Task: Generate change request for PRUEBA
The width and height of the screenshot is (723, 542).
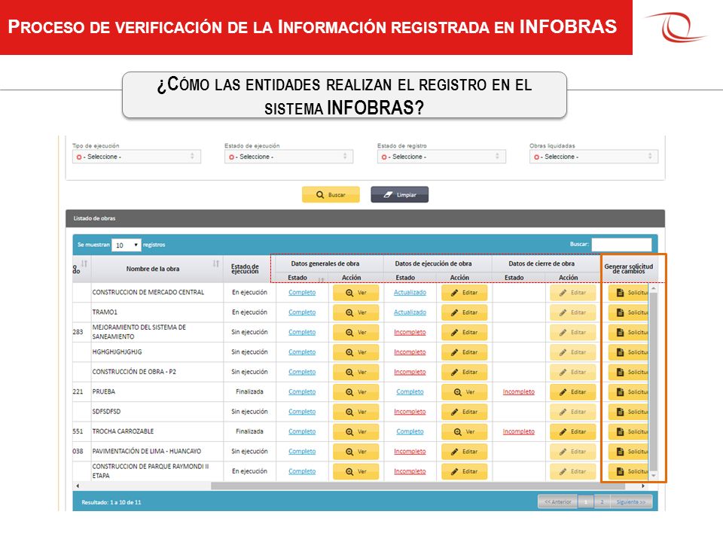Action: tap(629, 392)
